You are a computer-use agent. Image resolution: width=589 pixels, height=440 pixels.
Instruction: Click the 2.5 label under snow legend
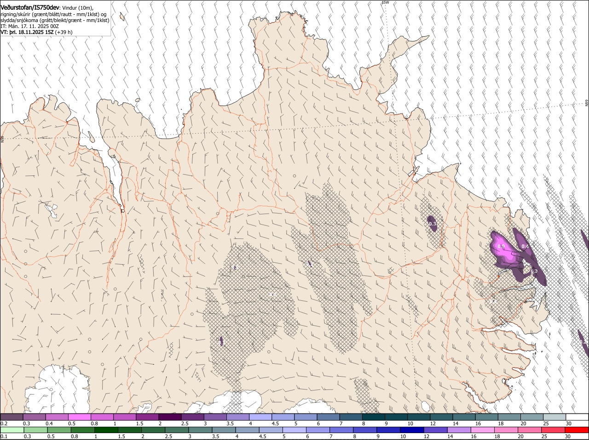tap(185, 423)
